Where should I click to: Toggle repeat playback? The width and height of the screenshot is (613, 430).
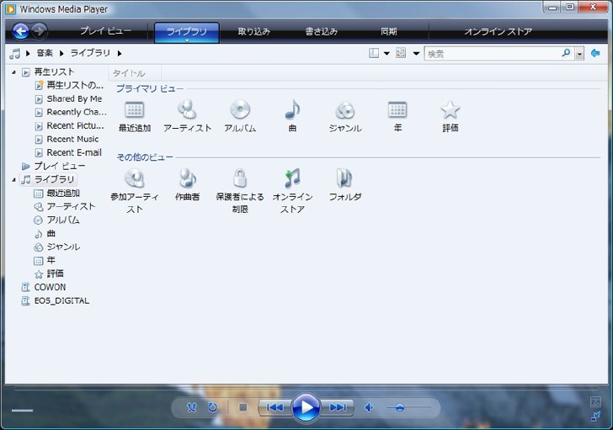[213, 408]
